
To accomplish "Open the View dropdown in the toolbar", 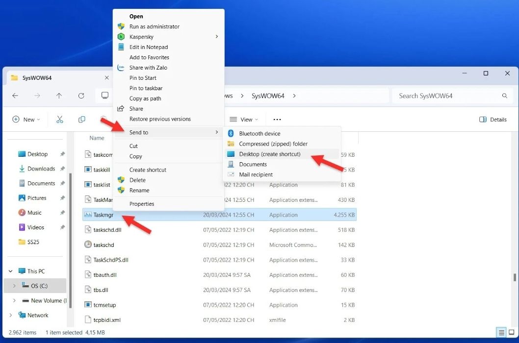I will pyautogui.click(x=244, y=119).
